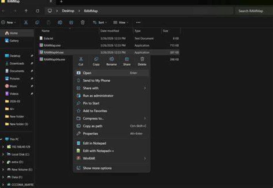Click the Desktop breadcrumb in address bar
Viewport: 273px width, 188px height.
(x=68, y=11)
